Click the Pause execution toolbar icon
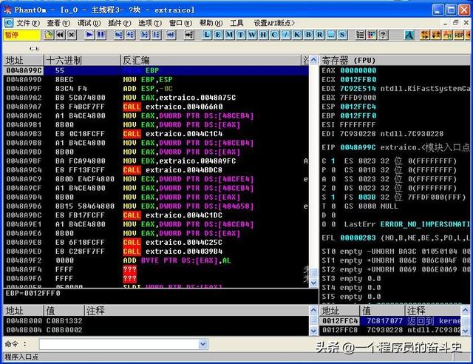This screenshot has width=473, height=364. [100, 35]
